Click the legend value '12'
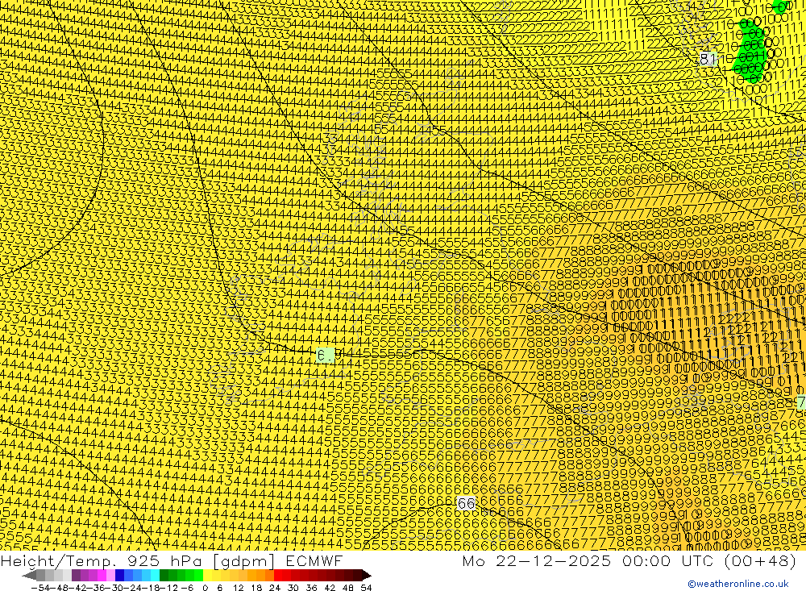This screenshot has width=806, height=591. (238, 587)
